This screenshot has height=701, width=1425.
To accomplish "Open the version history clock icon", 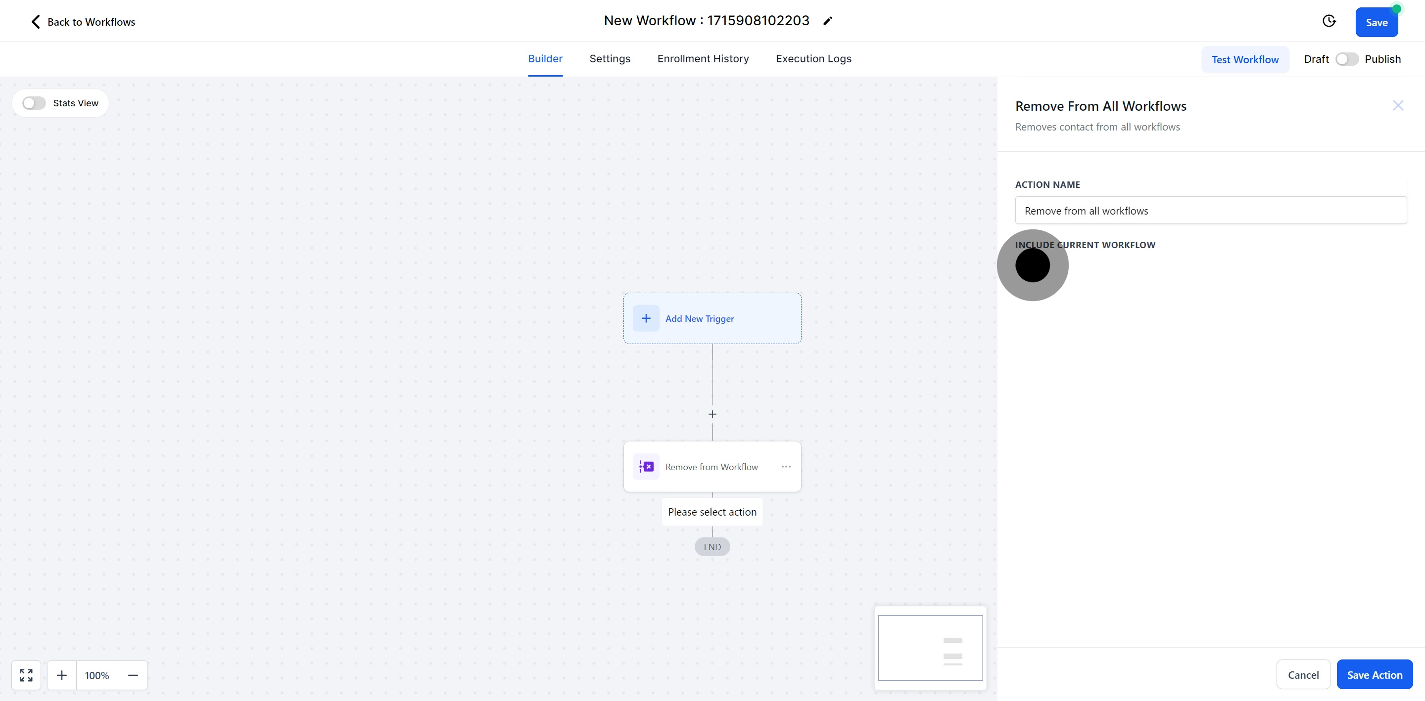I will coord(1329,21).
